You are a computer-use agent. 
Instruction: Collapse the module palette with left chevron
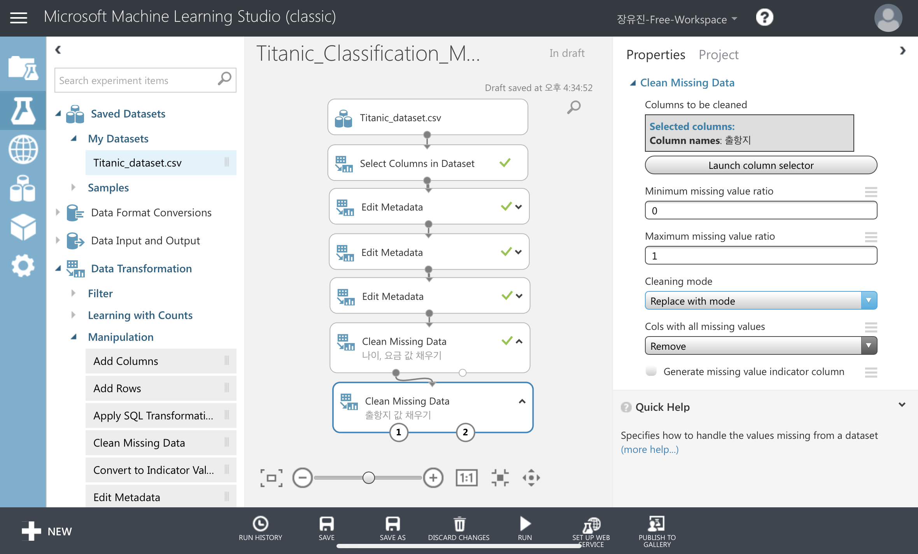[x=58, y=49]
